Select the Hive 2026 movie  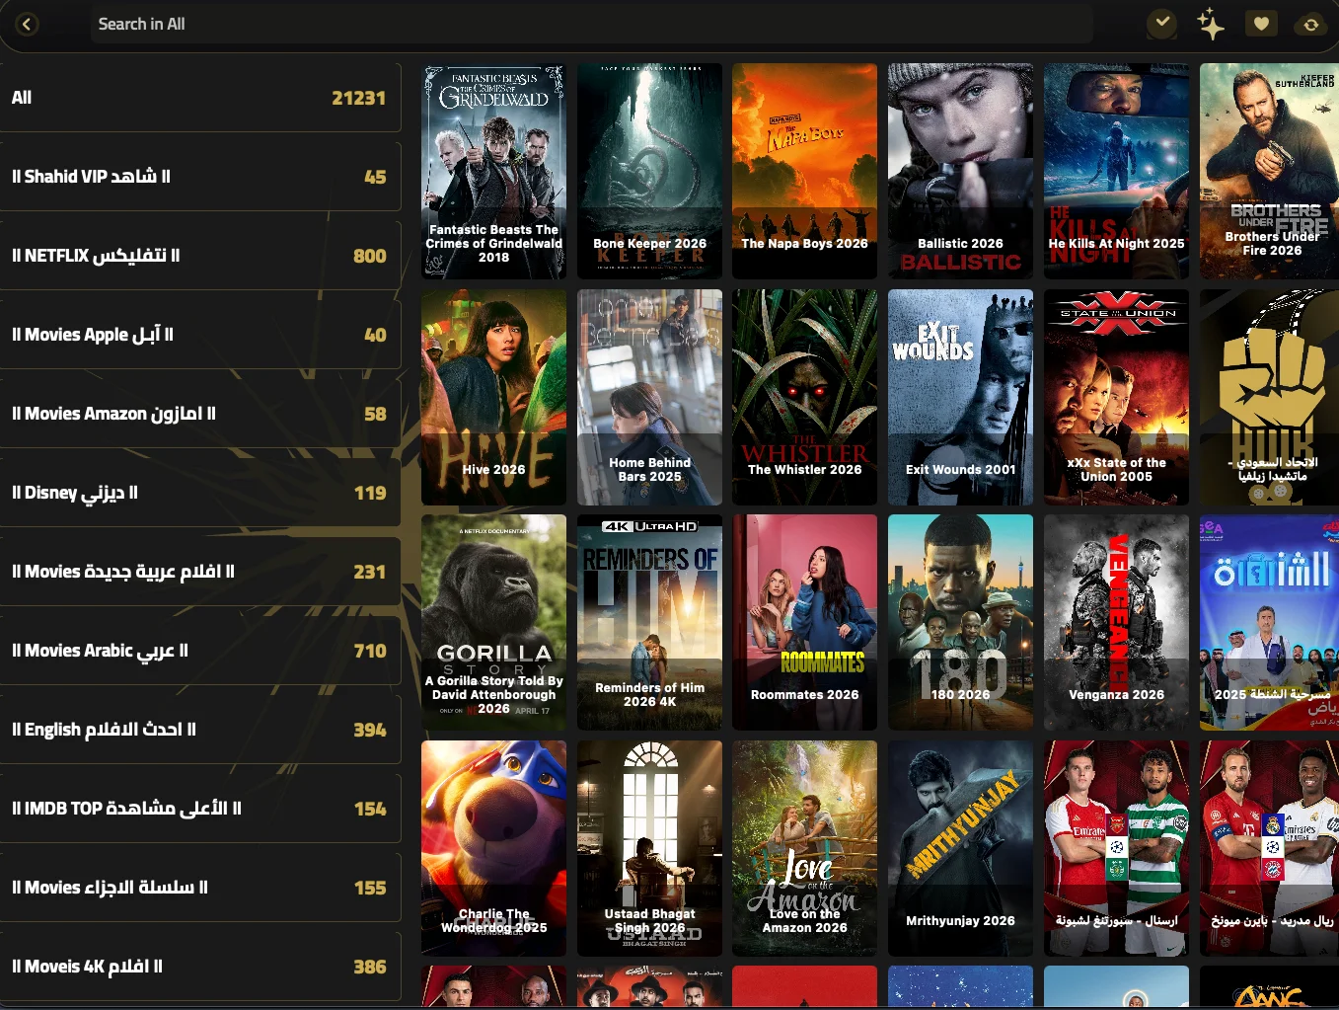click(493, 397)
